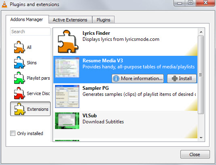
Task: Click the orange puzzle icon for All
Action: point(19,47)
